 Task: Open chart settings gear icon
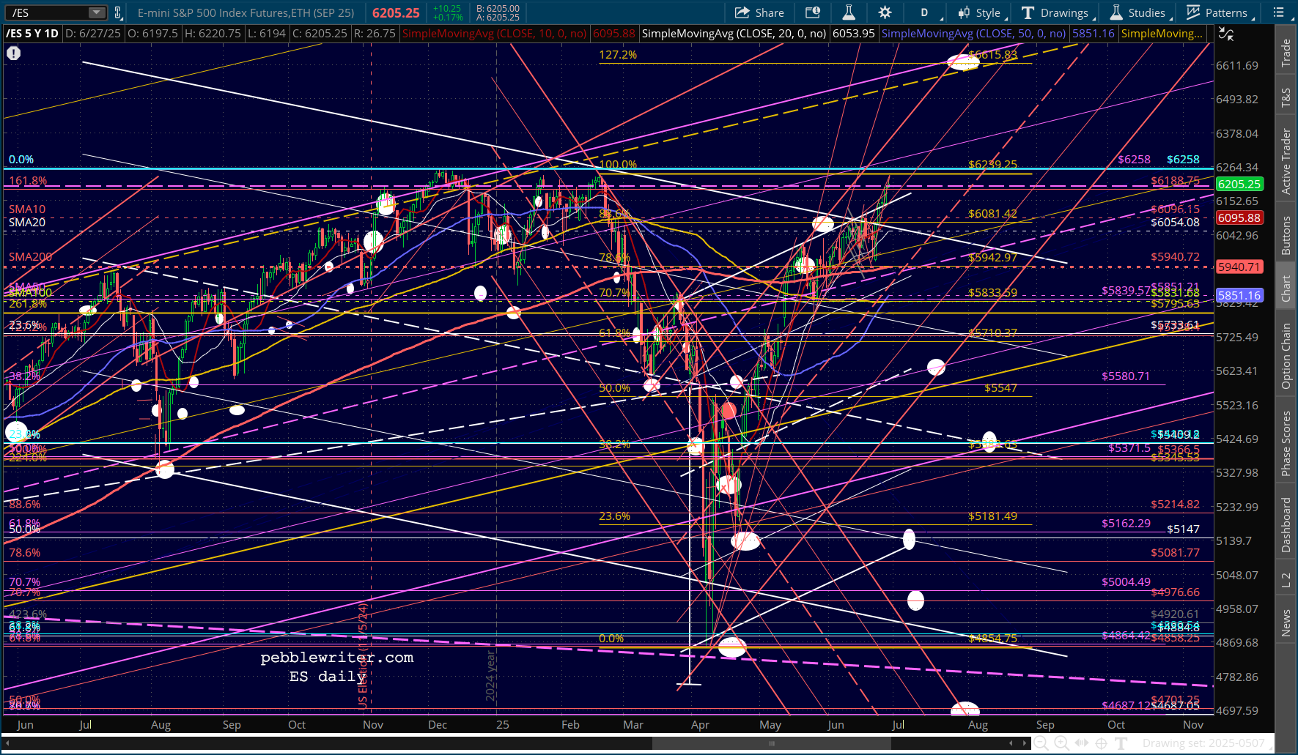(x=885, y=12)
